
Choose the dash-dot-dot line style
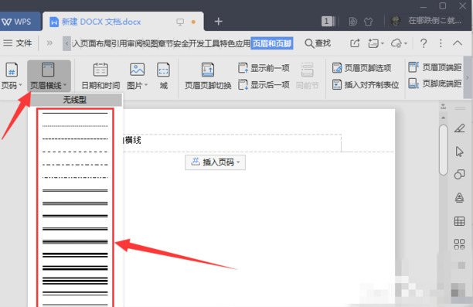75,178
